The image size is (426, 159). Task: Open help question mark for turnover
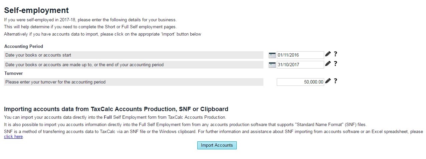(336, 81)
